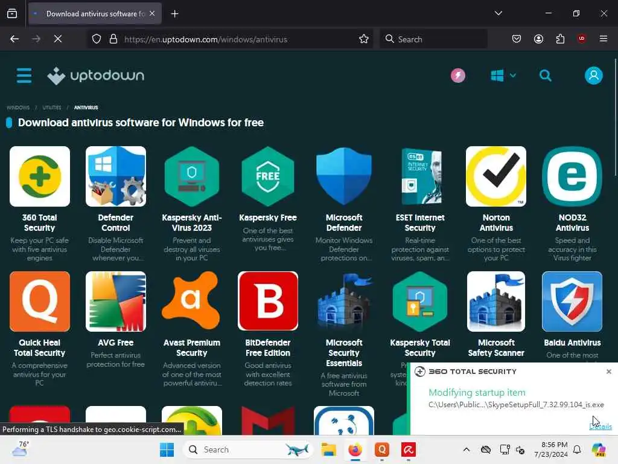Open Avast Premium Security icon

[x=192, y=301]
